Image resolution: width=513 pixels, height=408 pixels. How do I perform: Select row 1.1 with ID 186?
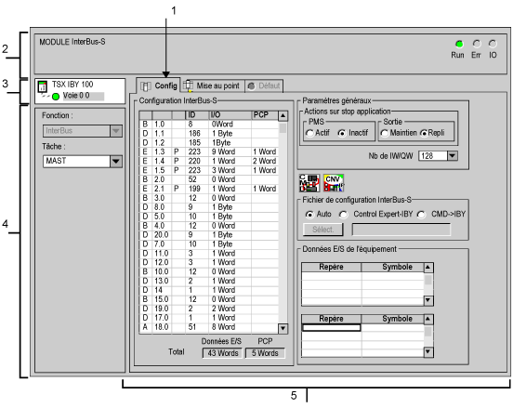[x=209, y=134]
